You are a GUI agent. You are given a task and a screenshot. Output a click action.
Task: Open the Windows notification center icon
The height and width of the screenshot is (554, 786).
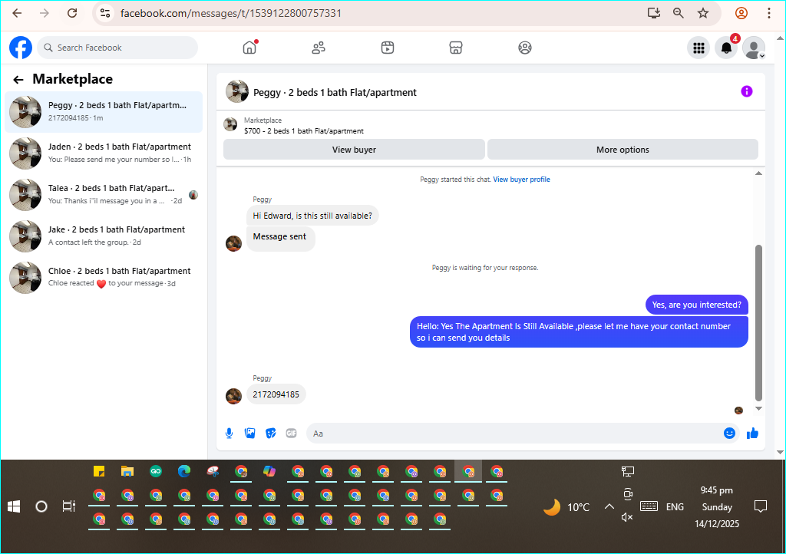(x=761, y=506)
